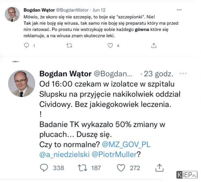Share the tweet posted 23 godz. ago
Viewport: 201px width, 182px height.
tap(159, 168)
